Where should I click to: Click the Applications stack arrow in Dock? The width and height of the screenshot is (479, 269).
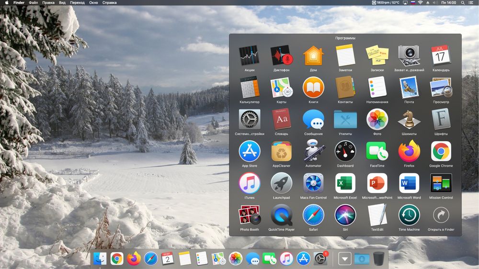tap(344, 259)
